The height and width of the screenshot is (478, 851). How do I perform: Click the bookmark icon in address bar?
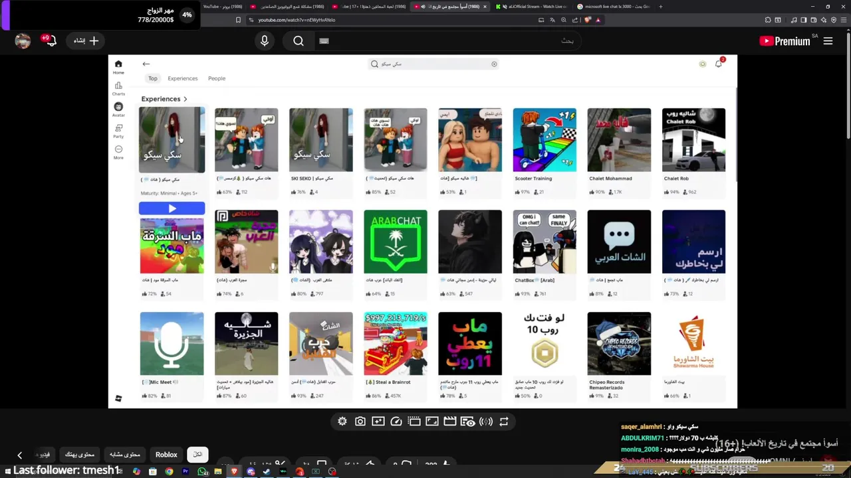tap(238, 20)
